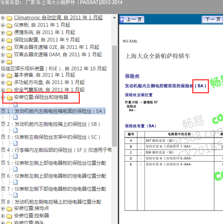Expand the 双离合器变速箱 02E node
Image resolution: width=223 pixels, height=224 pixels.
(x=3, y=47)
